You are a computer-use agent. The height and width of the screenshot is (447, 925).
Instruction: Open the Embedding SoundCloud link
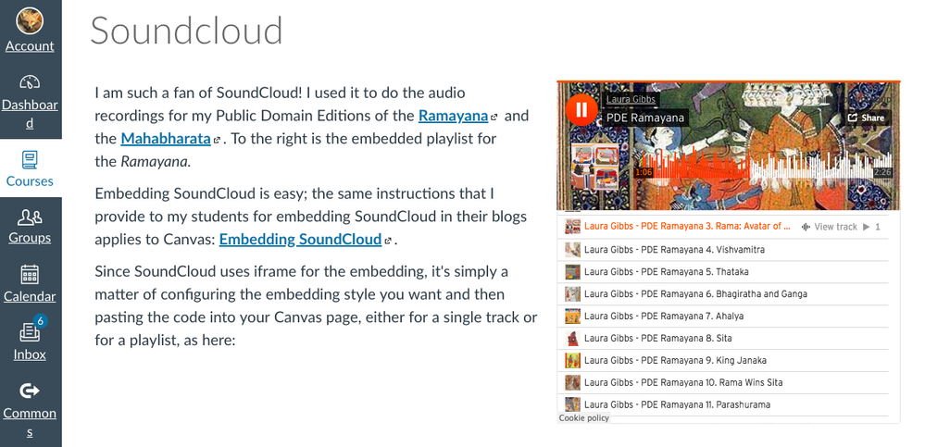[x=300, y=240]
